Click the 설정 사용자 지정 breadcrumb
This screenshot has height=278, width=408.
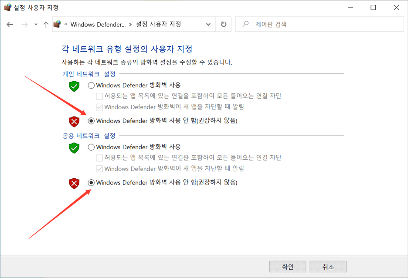159,24
